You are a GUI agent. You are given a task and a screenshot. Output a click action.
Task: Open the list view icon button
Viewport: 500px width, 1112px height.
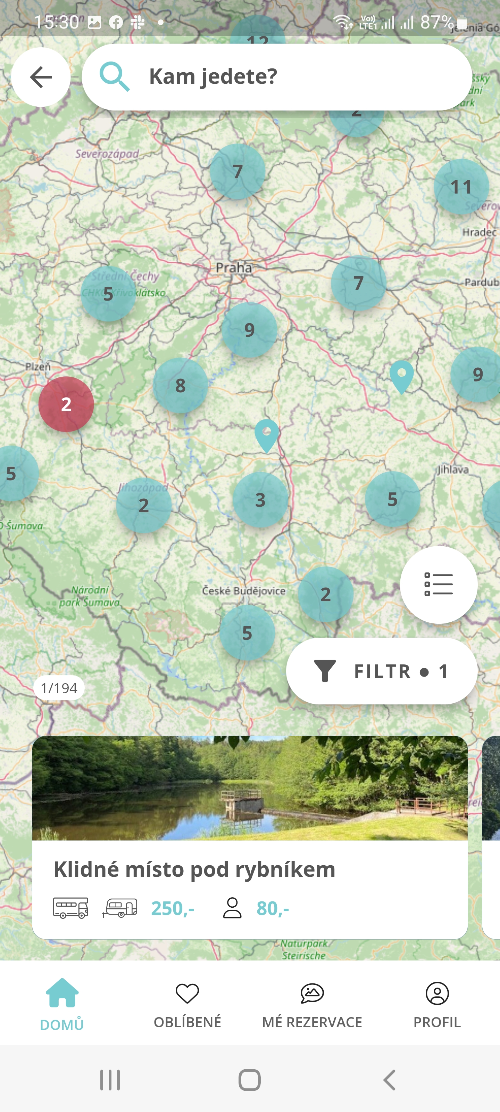point(438,584)
